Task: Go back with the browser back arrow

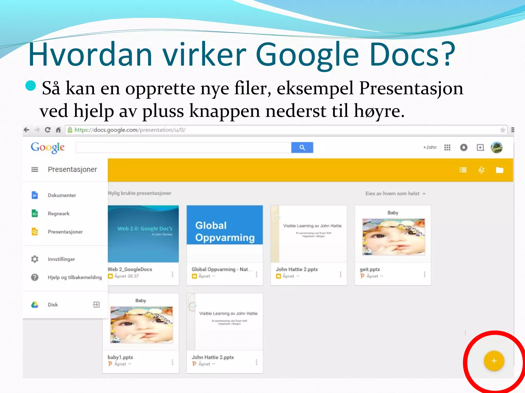Action: coord(26,130)
